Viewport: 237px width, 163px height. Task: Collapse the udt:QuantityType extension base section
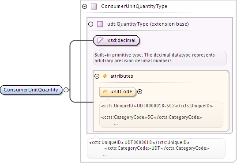click(x=90, y=24)
